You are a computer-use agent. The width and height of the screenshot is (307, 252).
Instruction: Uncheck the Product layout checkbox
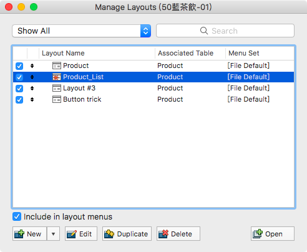tap(19, 66)
